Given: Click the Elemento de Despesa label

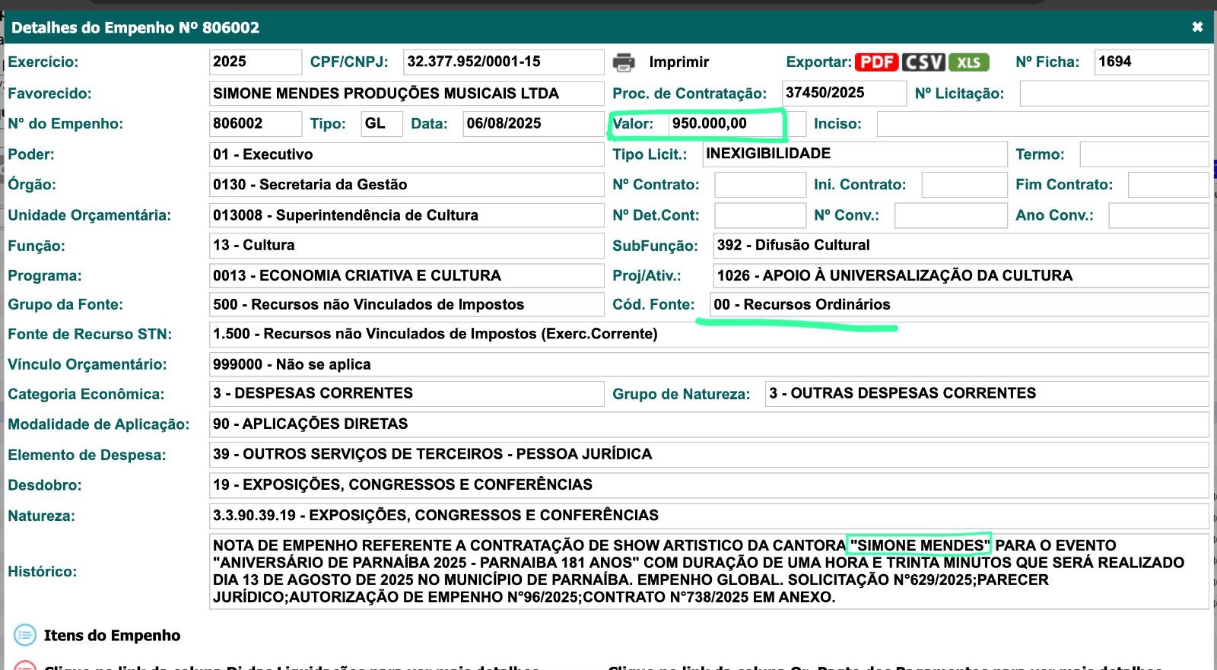Looking at the screenshot, I should coord(87,455).
